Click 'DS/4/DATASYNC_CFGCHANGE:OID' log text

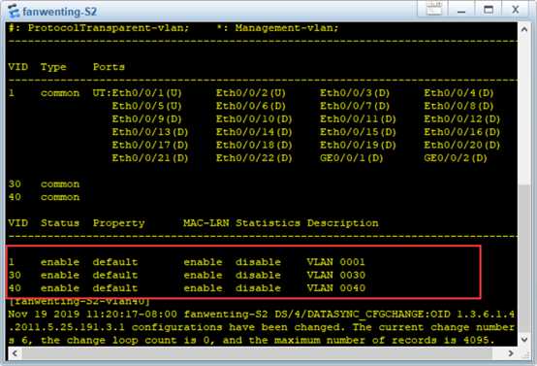click(x=363, y=315)
